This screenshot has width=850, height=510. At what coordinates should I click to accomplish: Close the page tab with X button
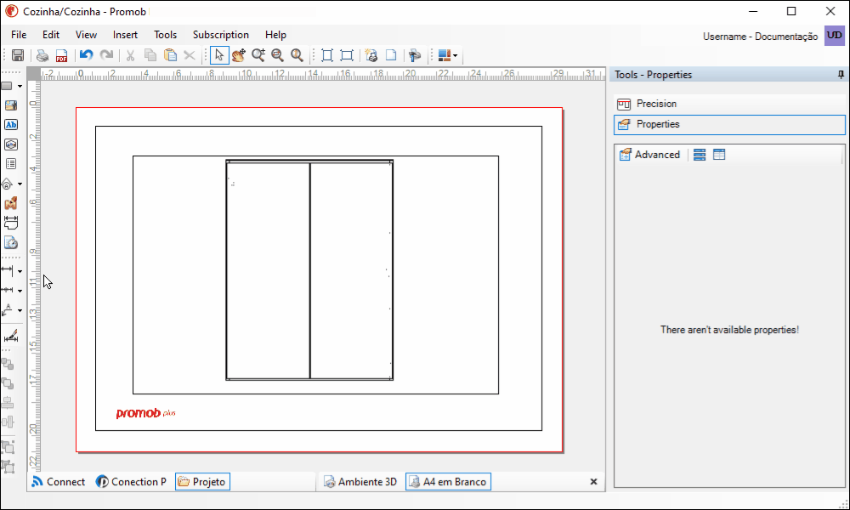pos(593,482)
